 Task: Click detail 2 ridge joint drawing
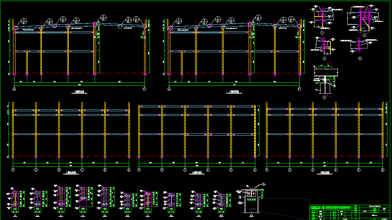[364, 19]
